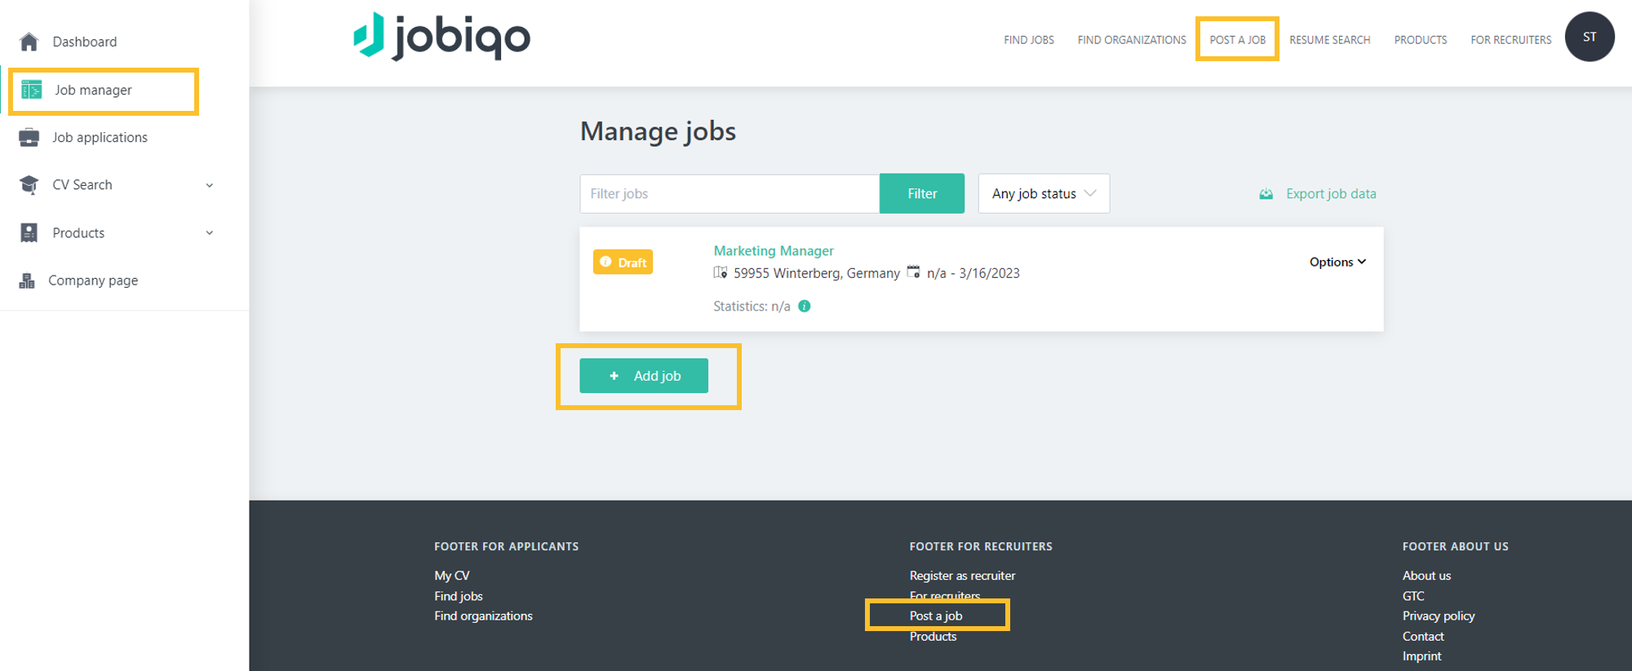Open Contact footer link
This screenshot has width=1632, height=671.
1423,636
